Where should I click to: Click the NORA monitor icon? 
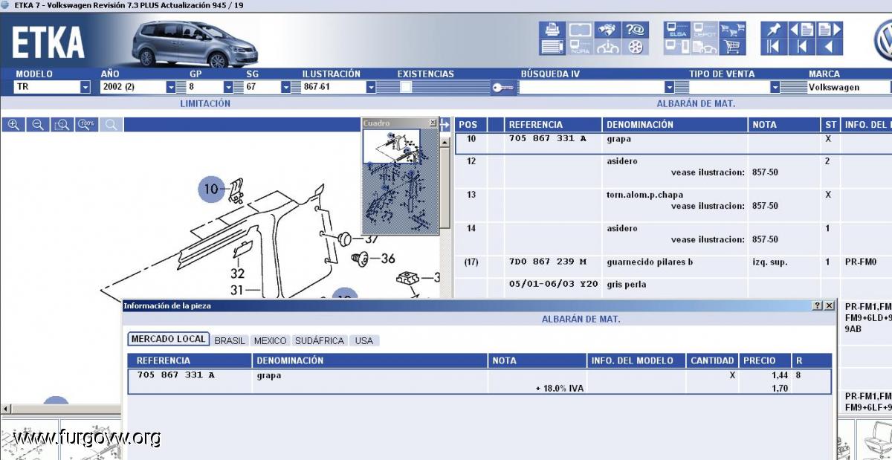point(580,47)
